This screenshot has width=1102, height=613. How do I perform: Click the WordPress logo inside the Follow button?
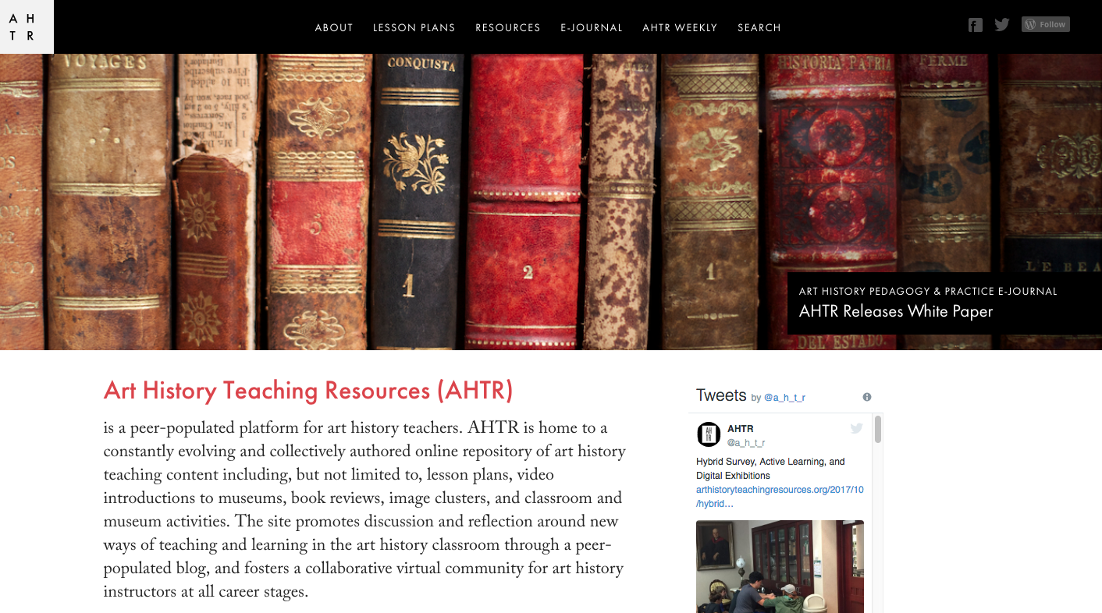(1031, 23)
